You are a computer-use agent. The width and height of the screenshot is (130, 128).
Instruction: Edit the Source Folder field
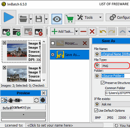(115, 76)
